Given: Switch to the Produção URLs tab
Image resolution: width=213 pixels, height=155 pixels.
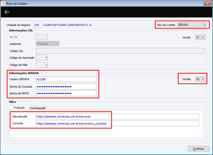Looking at the screenshot, I should (19, 108).
